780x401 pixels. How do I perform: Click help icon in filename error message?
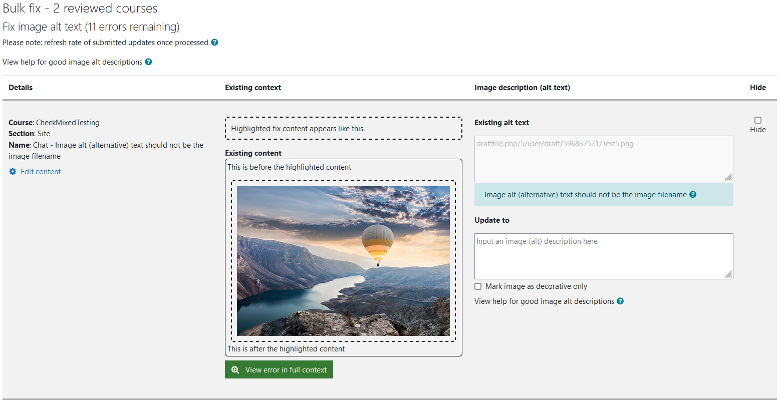(x=693, y=195)
